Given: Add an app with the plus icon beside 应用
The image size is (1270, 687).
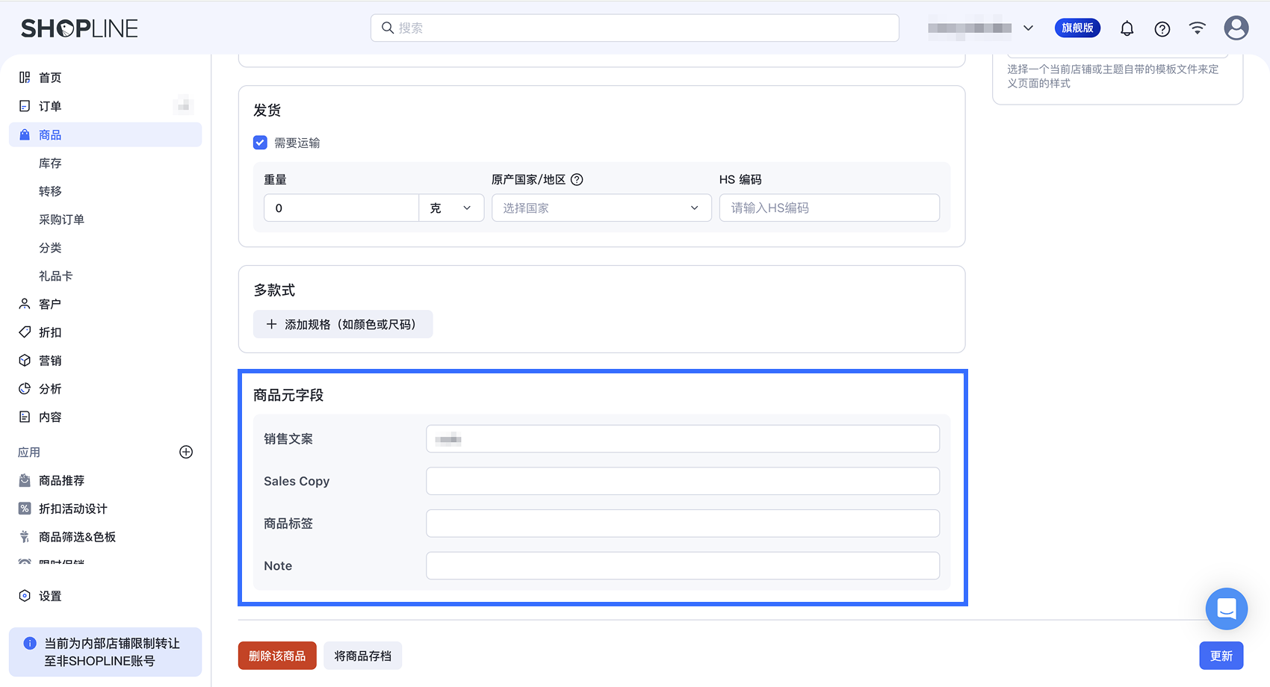Looking at the screenshot, I should point(186,452).
